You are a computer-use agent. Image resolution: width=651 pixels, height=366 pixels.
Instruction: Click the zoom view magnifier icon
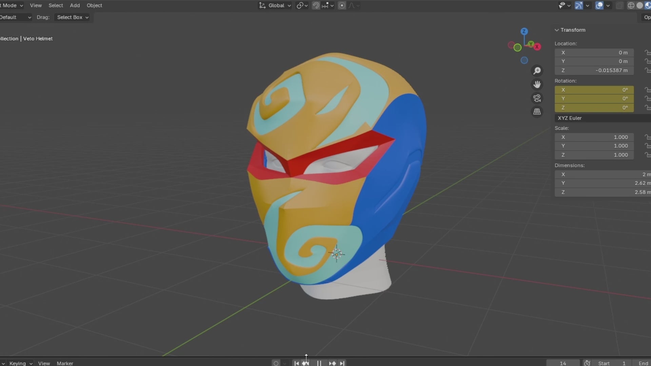click(x=537, y=71)
